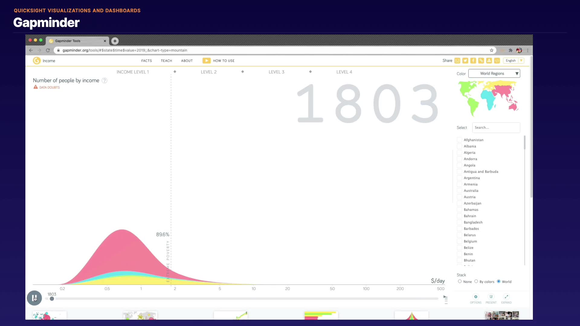Check the Afghanistan country checkbox
The width and height of the screenshot is (580, 326).
[459, 140]
